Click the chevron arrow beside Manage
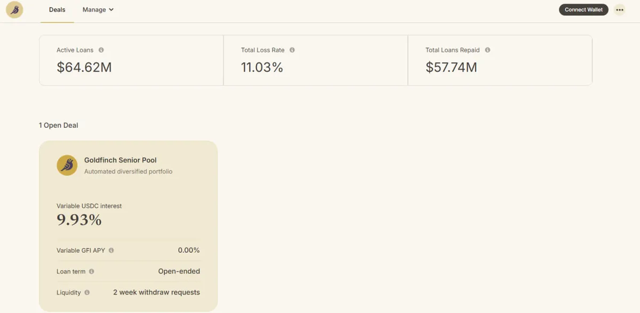This screenshot has width=640, height=313. 111,10
